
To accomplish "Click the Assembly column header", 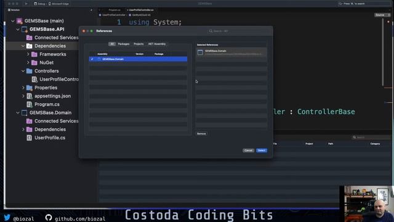I will pyautogui.click(x=102, y=54).
